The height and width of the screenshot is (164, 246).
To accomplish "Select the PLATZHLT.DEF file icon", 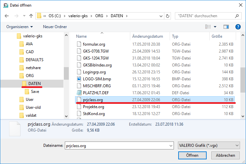I will pos(79,93).
